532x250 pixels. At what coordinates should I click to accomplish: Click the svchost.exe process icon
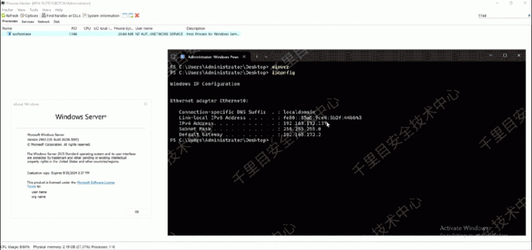(x=9, y=34)
